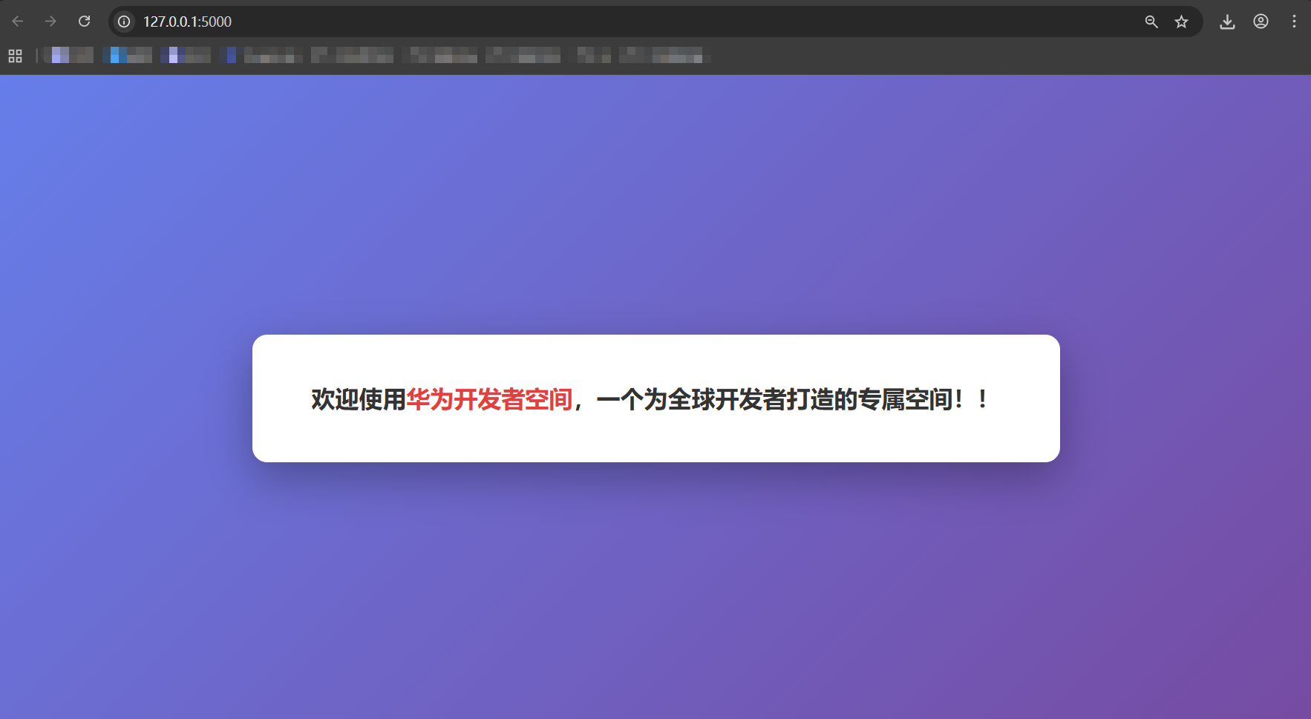Click the browser forward arrow
The width and height of the screenshot is (1311, 719).
tap(50, 22)
